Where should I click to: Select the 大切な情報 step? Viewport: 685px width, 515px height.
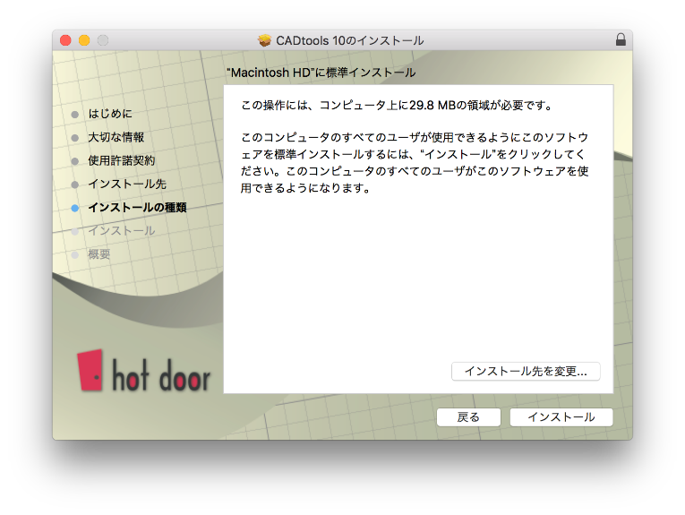tap(116, 138)
